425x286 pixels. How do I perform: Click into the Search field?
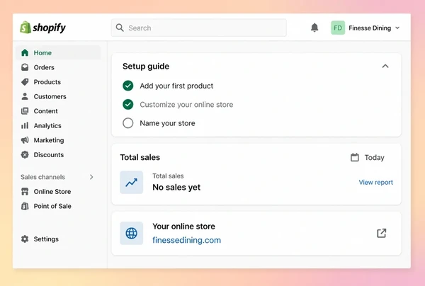click(198, 28)
